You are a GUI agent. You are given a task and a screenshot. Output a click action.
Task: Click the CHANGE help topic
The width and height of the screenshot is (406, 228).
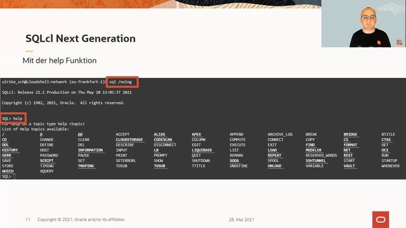(46, 139)
